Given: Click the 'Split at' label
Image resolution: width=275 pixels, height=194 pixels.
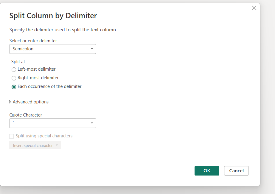Looking at the screenshot, I should pyautogui.click(x=18, y=62).
